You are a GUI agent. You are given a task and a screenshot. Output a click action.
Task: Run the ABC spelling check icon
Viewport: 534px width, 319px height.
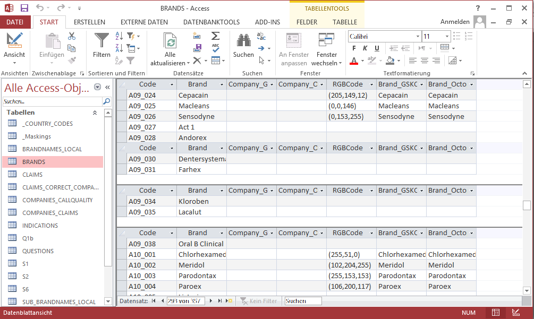pos(216,48)
